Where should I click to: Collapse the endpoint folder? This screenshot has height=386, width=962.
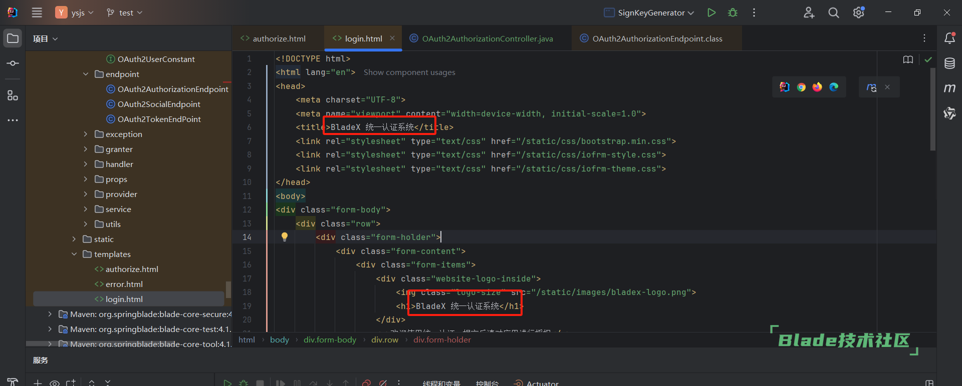click(86, 74)
